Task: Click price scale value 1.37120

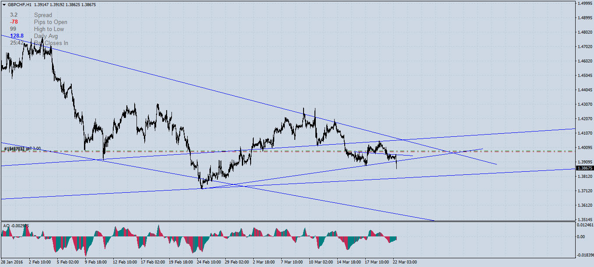Action: click(x=585, y=191)
